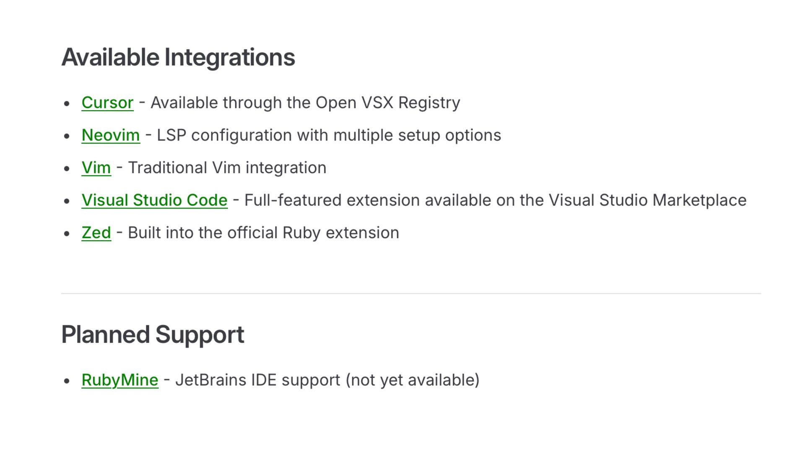Open the Vim integration page link

click(96, 168)
